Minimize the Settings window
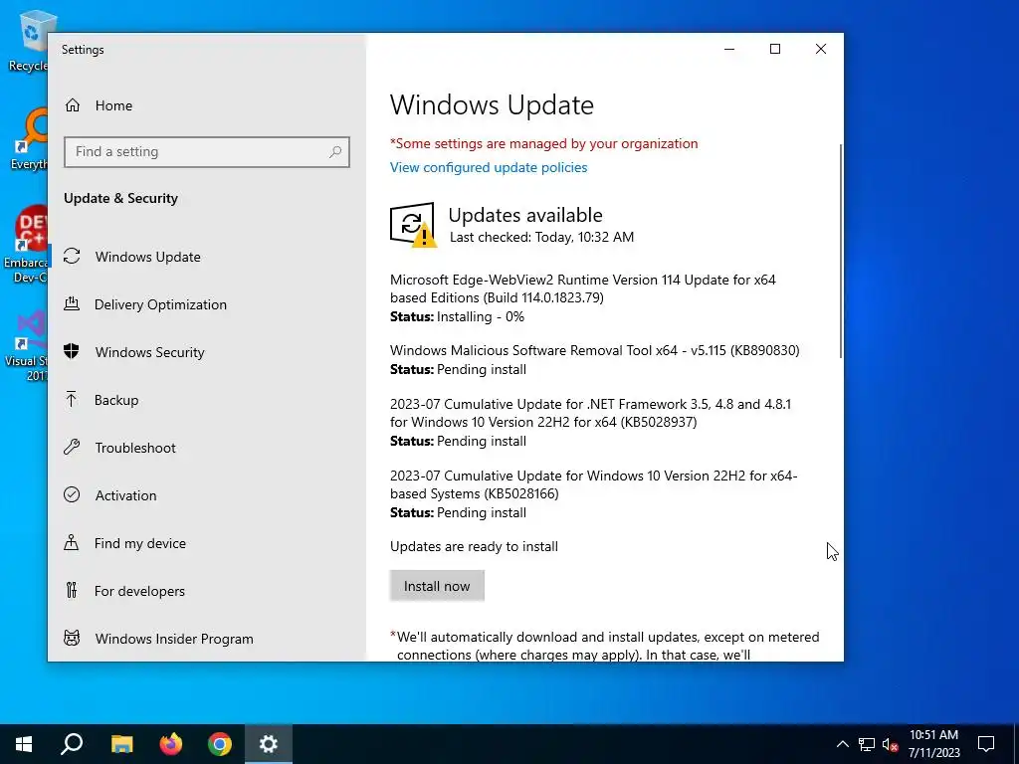This screenshot has height=764, width=1019. 729,50
